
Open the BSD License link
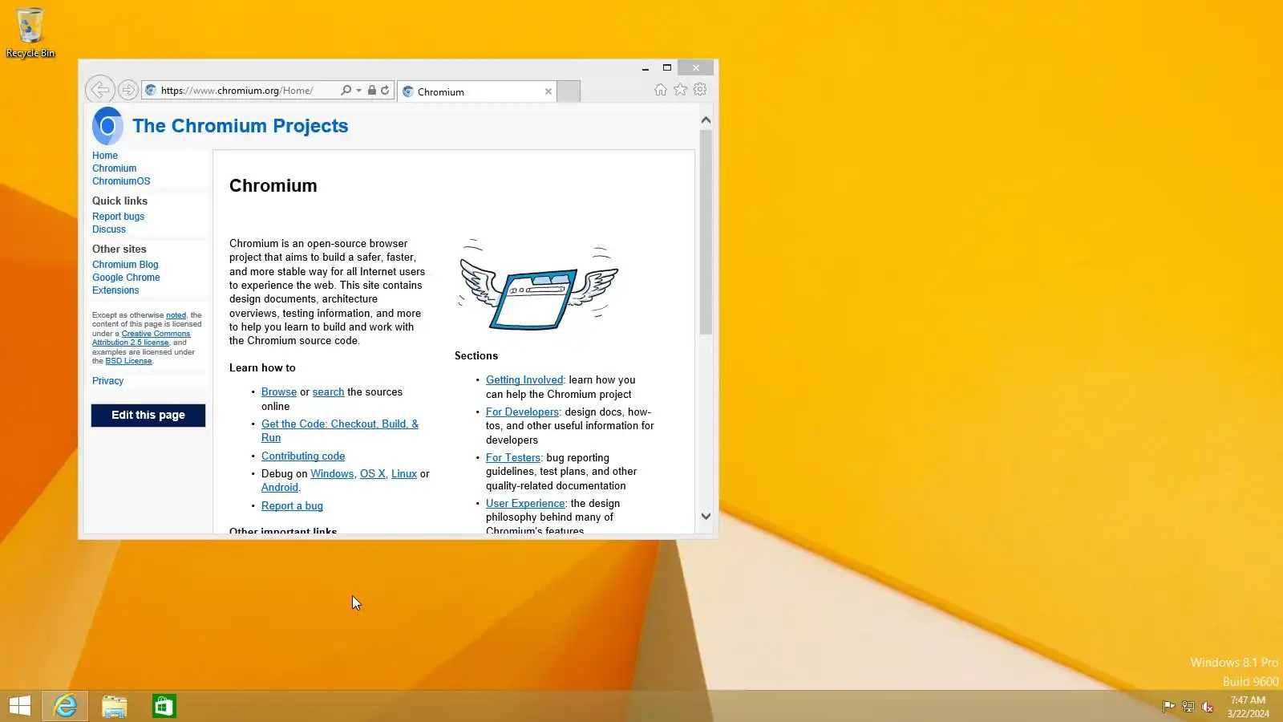coord(128,361)
